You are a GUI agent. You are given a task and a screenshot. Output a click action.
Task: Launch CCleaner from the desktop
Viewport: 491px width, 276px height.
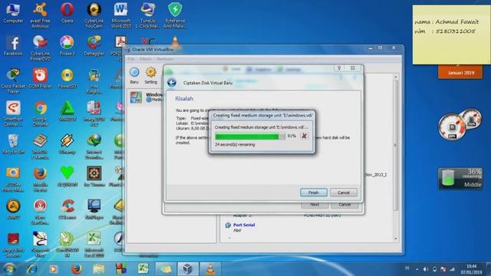point(67,209)
